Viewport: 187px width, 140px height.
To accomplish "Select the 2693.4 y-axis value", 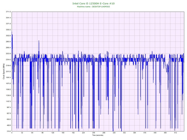I will click(8, 47).
